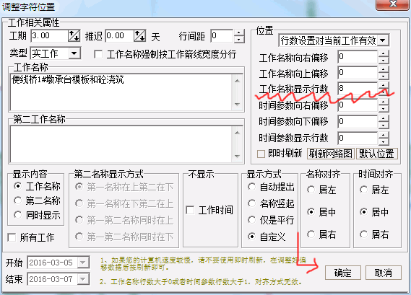Viewport: 411px width, 295px height.
Task: Click the 确定 confirm button
Action: click(x=343, y=273)
